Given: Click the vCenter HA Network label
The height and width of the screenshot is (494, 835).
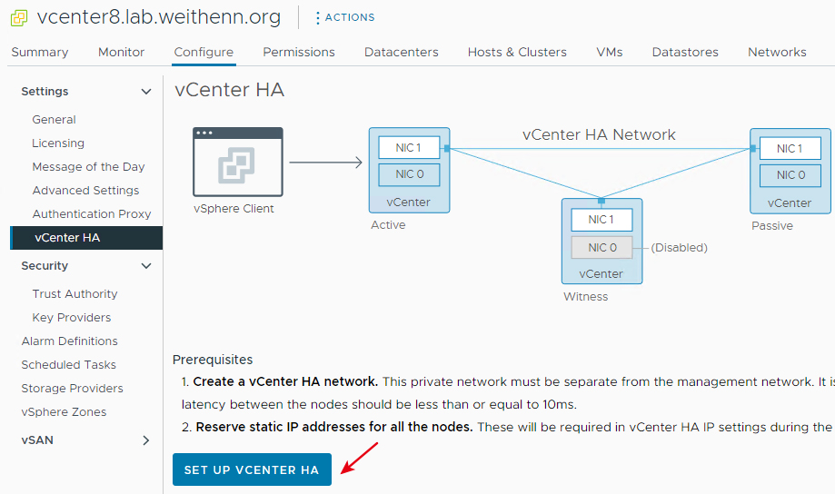Looking at the screenshot, I should pos(599,134).
